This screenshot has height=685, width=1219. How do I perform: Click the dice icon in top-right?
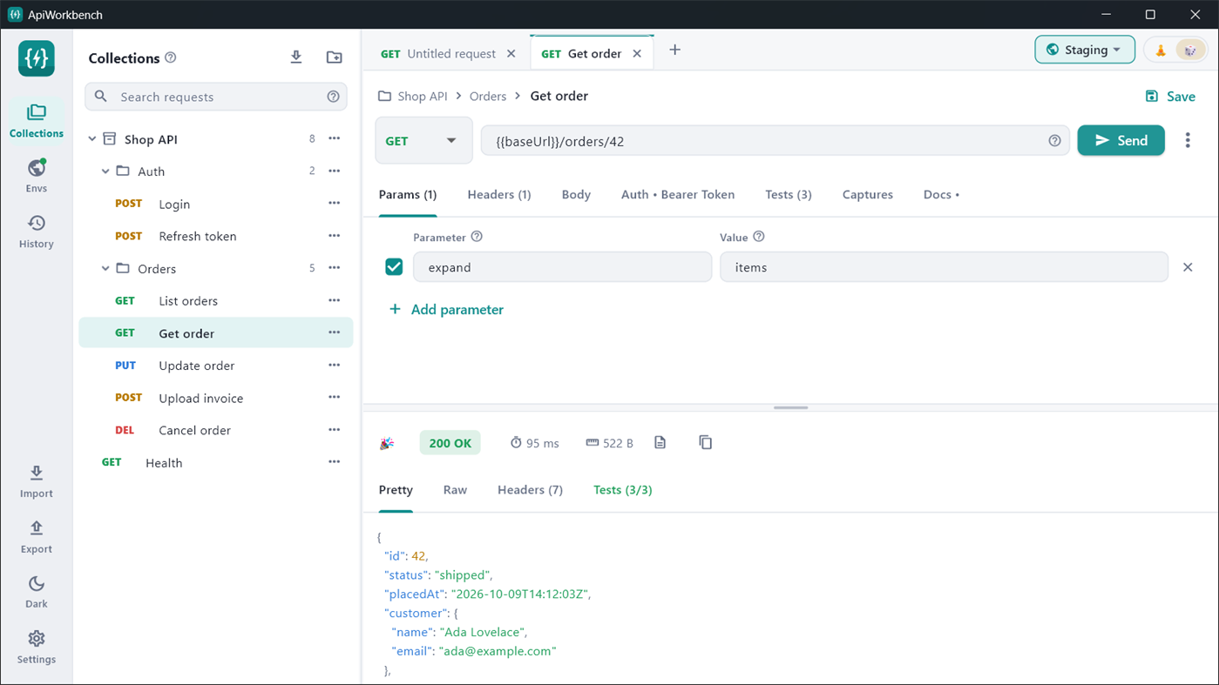pos(1189,50)
